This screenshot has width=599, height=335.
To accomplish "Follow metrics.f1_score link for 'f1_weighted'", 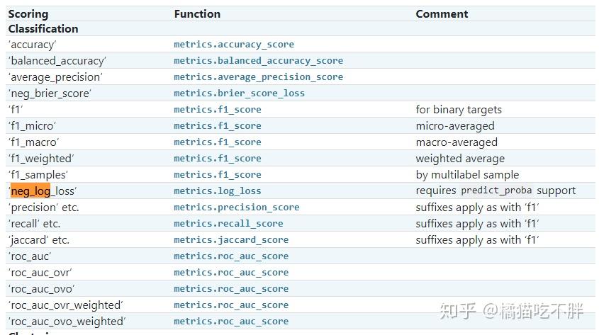I will click(218, 159).
